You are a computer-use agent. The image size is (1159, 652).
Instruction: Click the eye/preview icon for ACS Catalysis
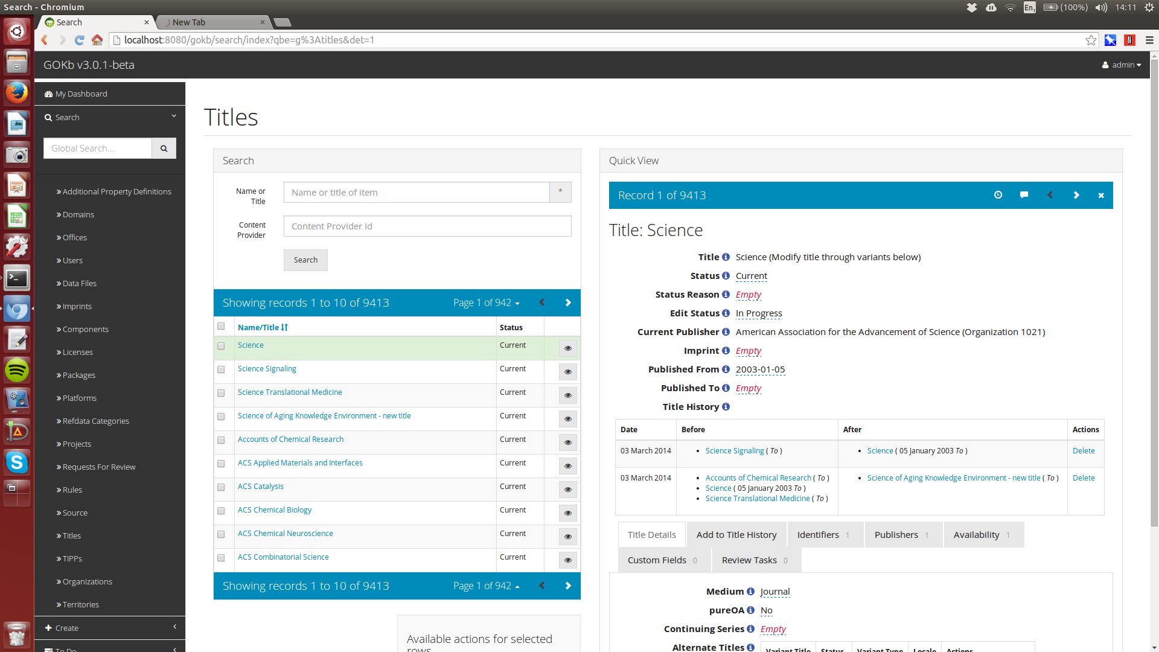point(567,489)
